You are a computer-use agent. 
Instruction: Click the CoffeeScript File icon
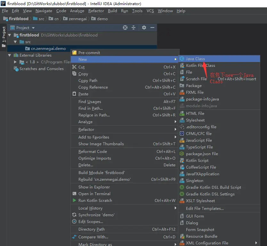coord(182,167)
